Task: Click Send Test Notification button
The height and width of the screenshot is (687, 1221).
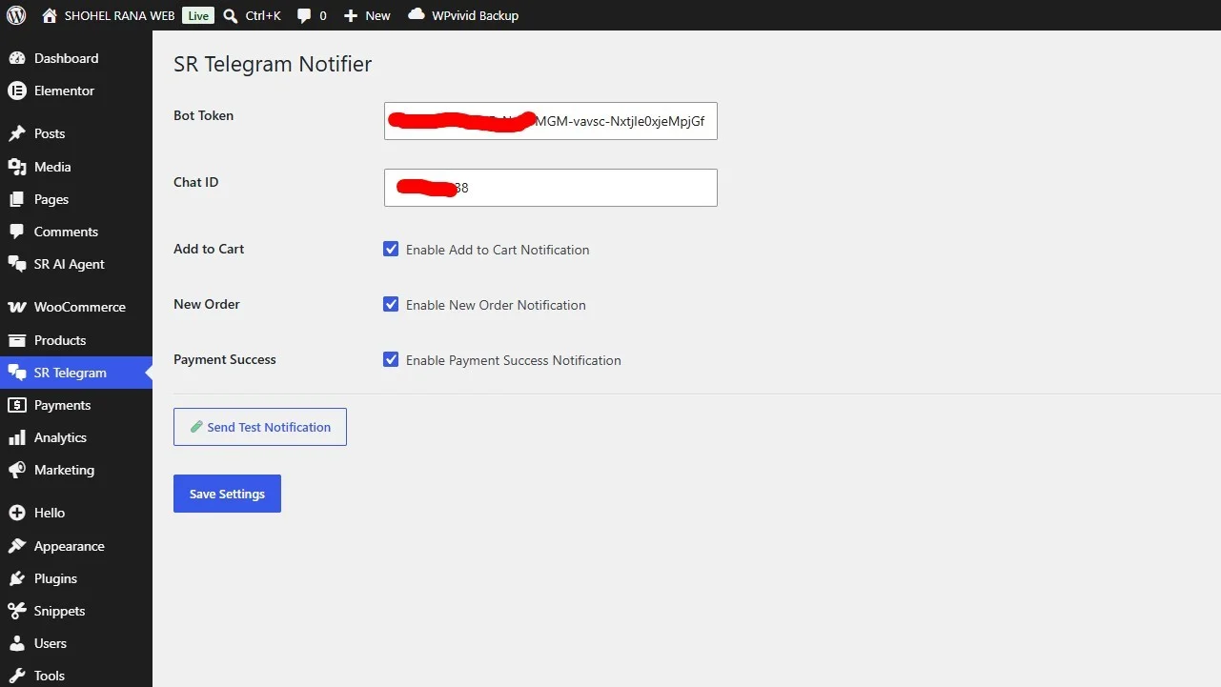Action: (260, 427)
